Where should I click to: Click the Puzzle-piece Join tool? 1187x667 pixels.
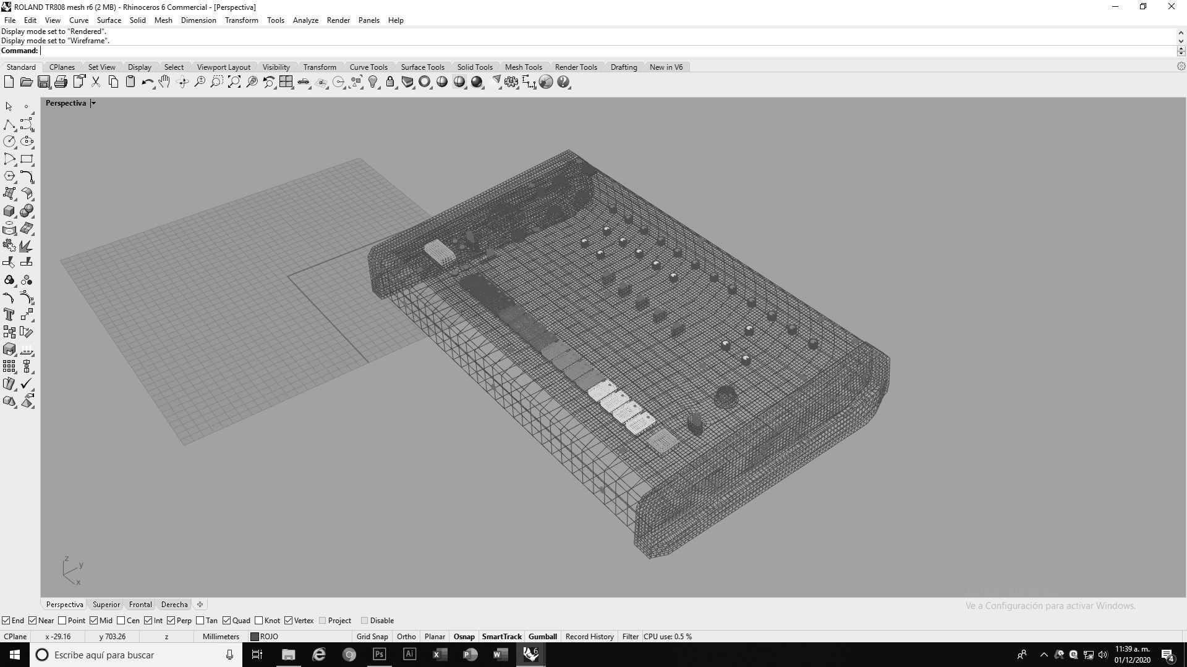tap(9, 246)
